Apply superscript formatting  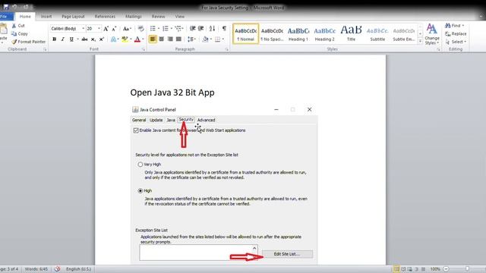click(101, 39)
